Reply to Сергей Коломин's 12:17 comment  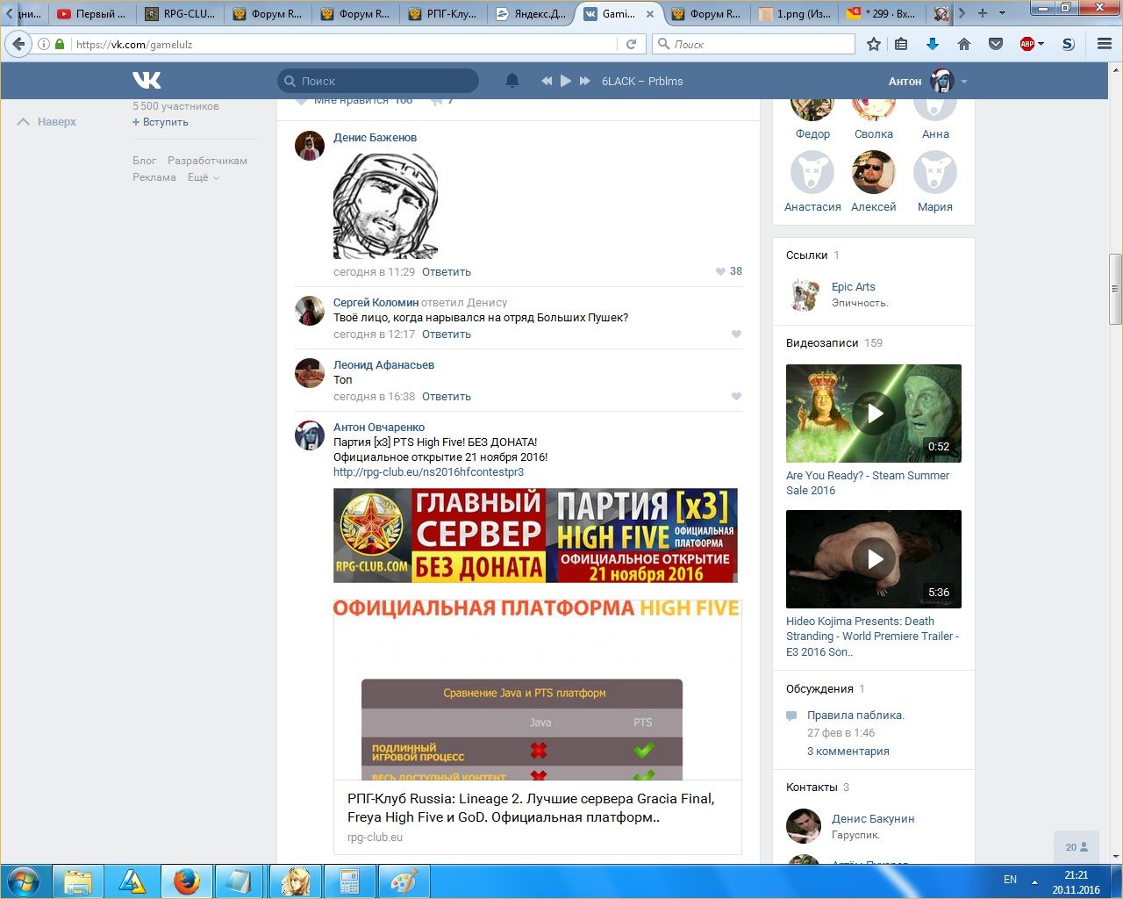point(447,334)
